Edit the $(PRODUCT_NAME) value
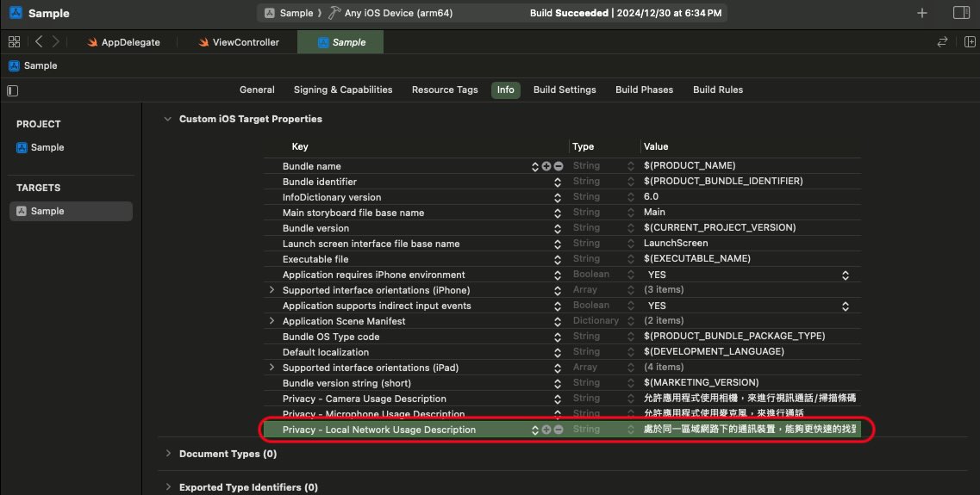 690,166
